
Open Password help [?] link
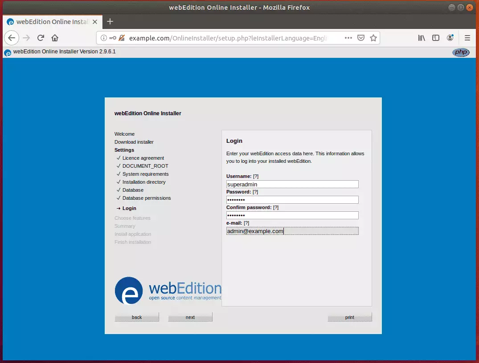click(255, 192)
